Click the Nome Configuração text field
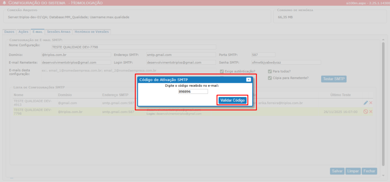The height and width of the screenshot is (182, 390). coord(133,47)
